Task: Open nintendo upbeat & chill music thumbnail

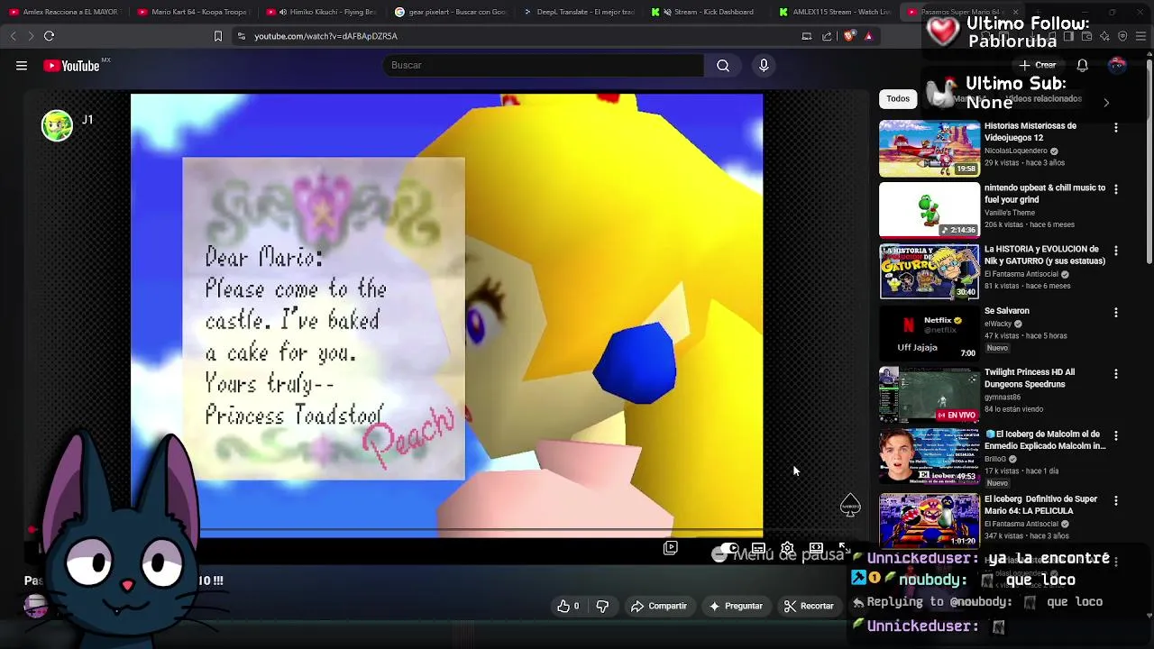Action: pyautogui.click(x=930, y=210)
